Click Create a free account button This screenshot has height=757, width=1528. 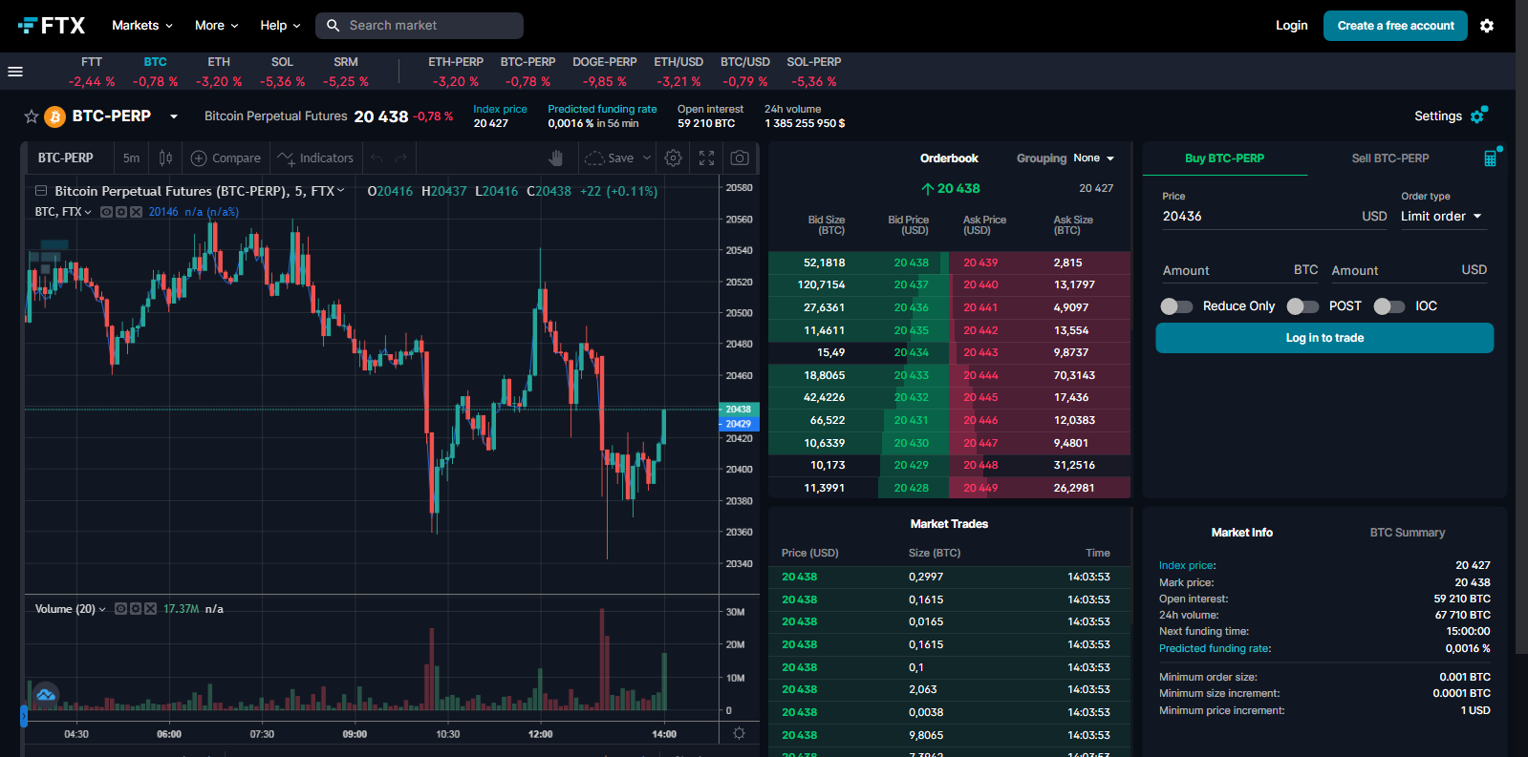[1396, 26]
